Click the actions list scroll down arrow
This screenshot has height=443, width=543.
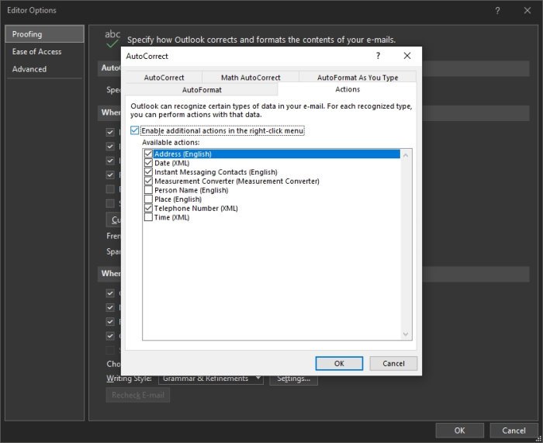pyautogui.click(x=406, y=334)
